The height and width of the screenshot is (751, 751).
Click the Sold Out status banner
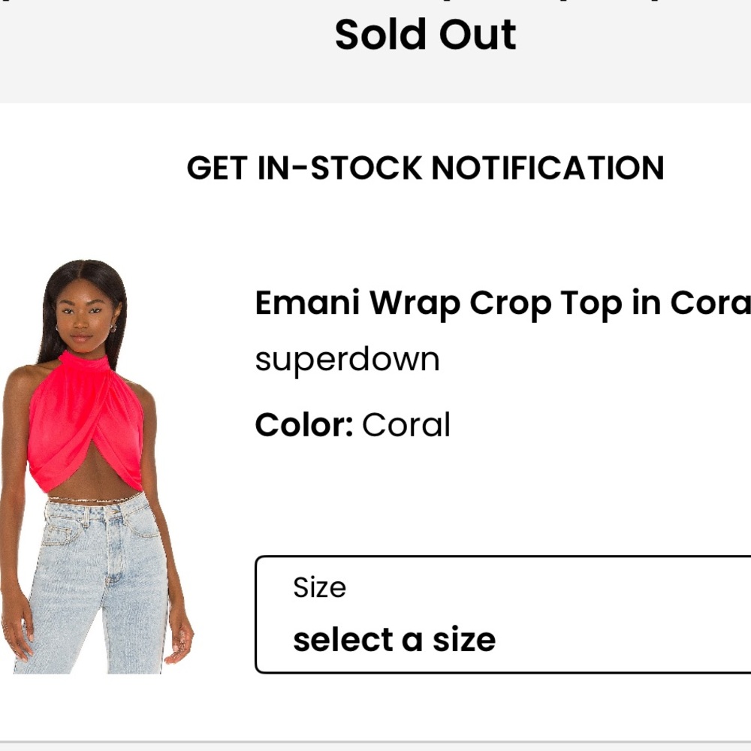[426, 34]
